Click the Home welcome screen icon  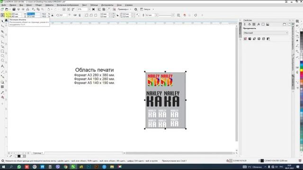point(6,20)
